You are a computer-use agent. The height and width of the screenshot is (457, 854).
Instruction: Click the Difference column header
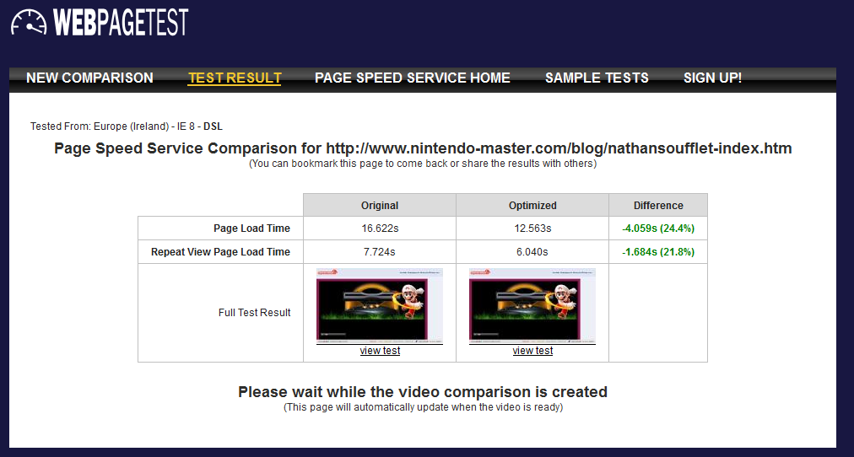pyautogui.click(x=658, y=206)
